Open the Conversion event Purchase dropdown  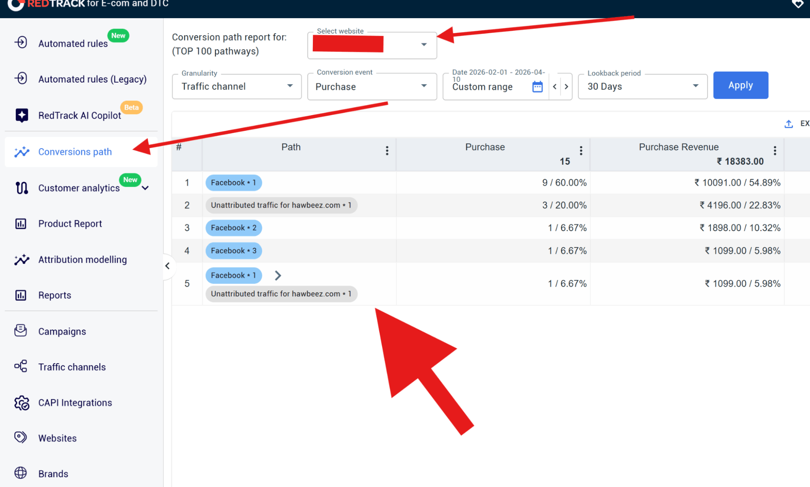372,86
